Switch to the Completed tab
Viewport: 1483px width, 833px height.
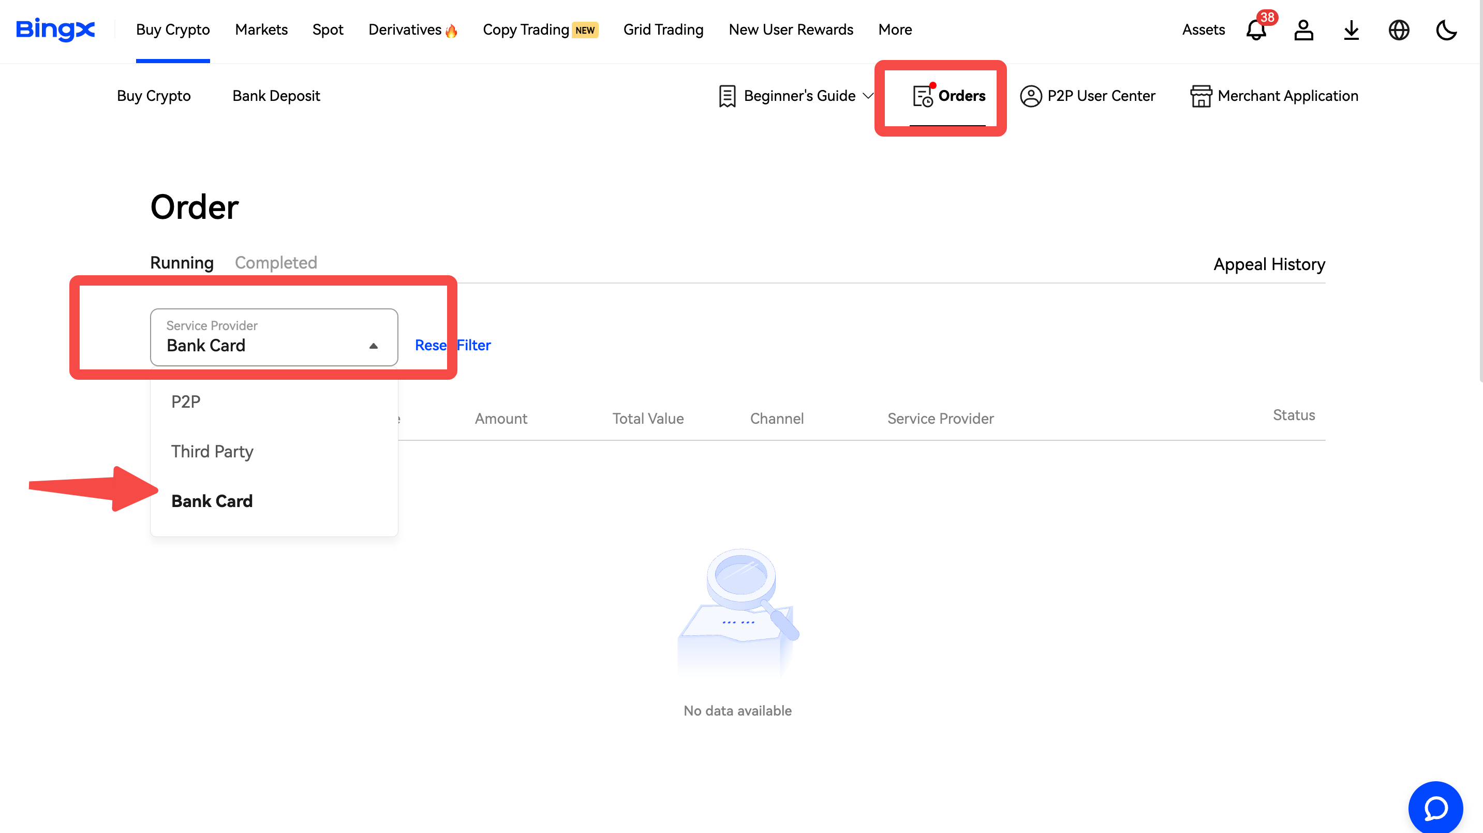(x=276, y=262)
